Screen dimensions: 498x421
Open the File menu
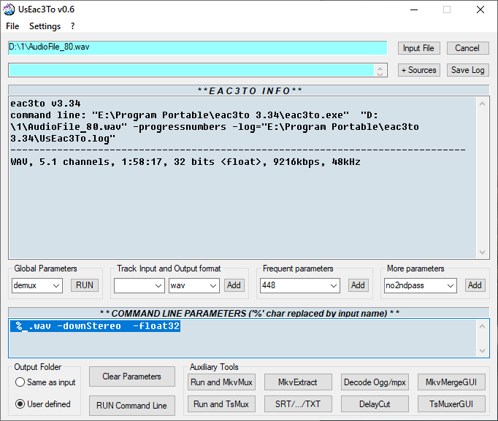click(12, 26)
